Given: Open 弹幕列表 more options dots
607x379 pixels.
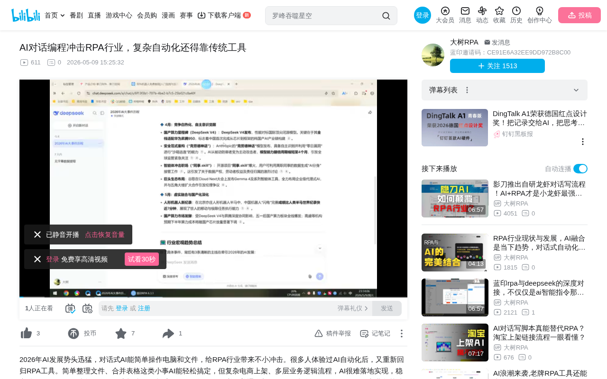Looking at the screenshot, I should 467,90.
